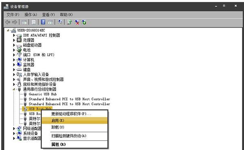Expand the 显示适配器 node
Image resolution: width=244 pixels, height=150 pixels.
pyautogui.click(x=14, y=138)
